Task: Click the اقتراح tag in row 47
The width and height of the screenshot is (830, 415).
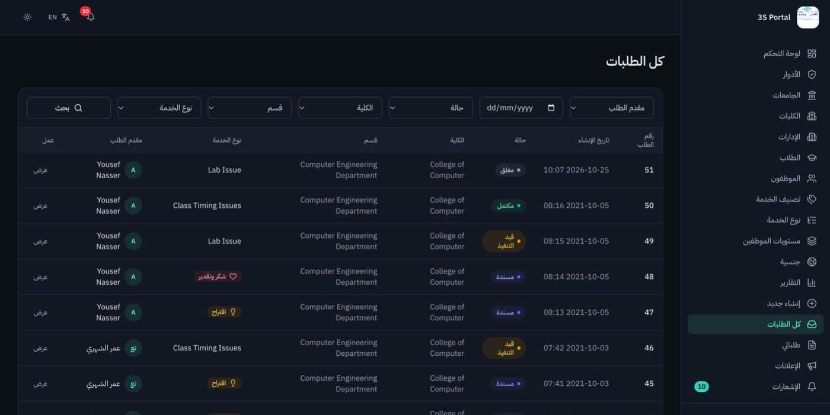Action: 224,312
